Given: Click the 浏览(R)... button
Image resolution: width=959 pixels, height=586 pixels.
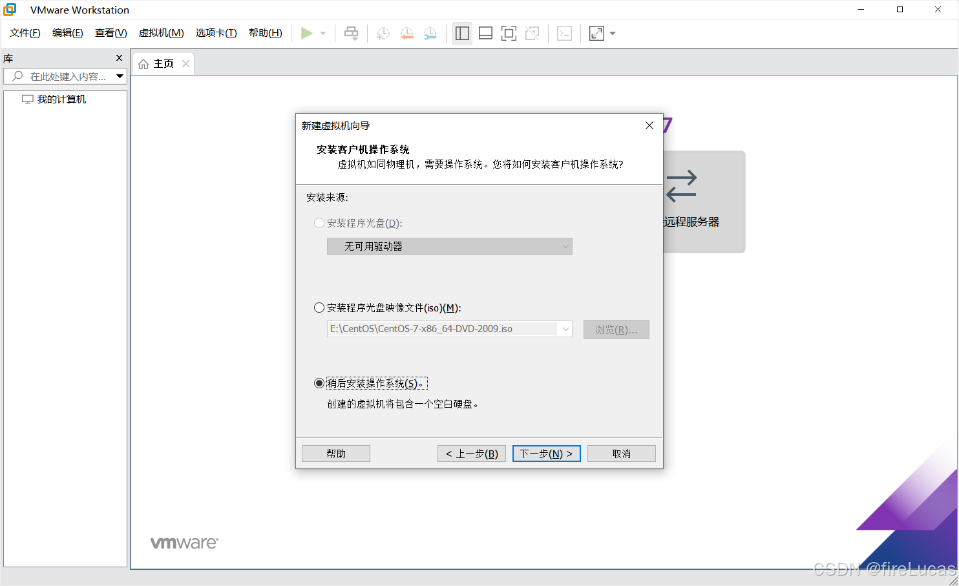Looking at the screenshot, I should (616, 330).
